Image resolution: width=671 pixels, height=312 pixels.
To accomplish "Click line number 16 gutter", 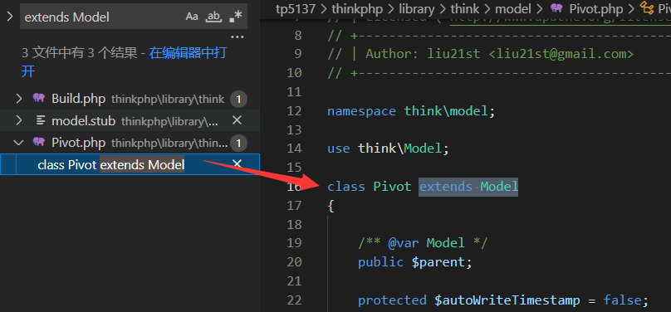I will (x=295, y=187).
